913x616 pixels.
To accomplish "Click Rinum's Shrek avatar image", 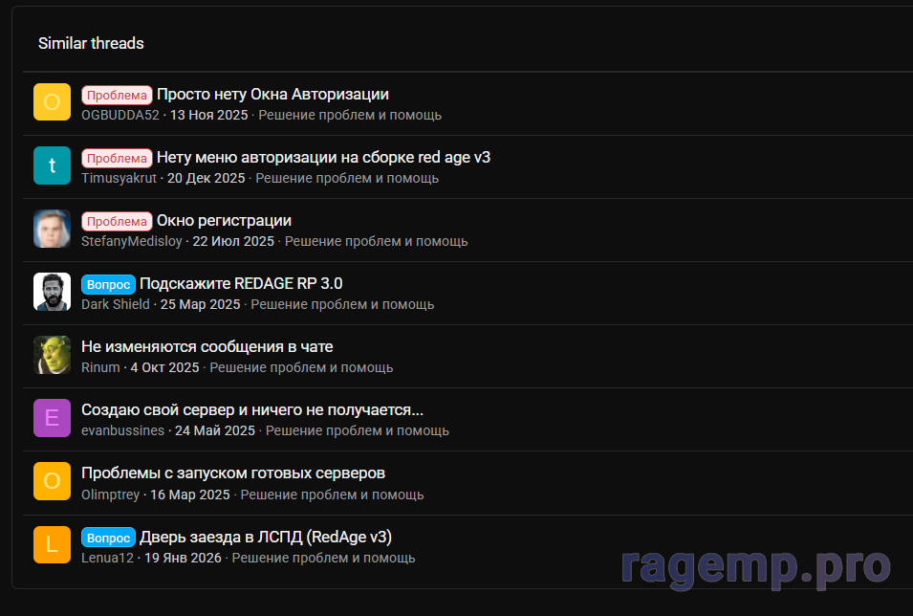I will [x=52, y=355].
